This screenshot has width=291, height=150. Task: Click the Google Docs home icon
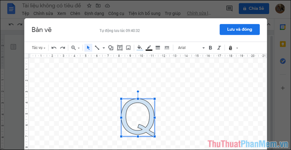(11, 9)
